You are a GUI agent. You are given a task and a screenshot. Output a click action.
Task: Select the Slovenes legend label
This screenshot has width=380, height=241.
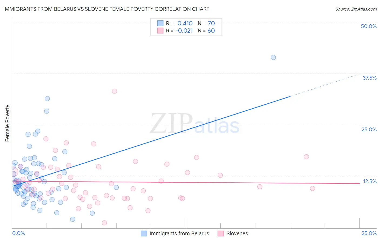click(237, 233)
